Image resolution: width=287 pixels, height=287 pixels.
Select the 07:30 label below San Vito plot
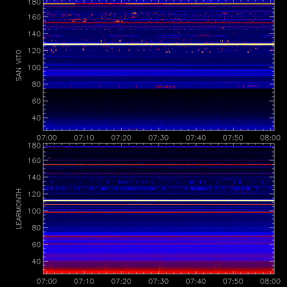click(x=159, y=138)
